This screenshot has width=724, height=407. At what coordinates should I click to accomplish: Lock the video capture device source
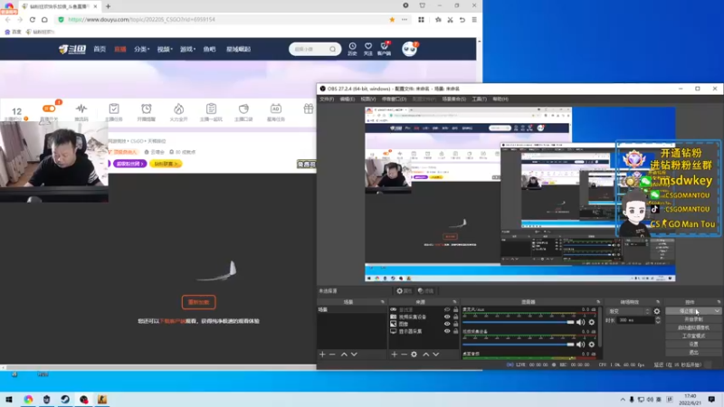click(x=456, y=317)
